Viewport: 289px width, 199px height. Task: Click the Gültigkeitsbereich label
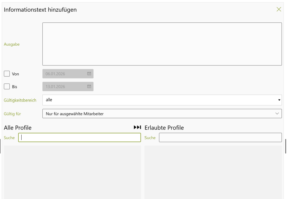coord(20,100)
